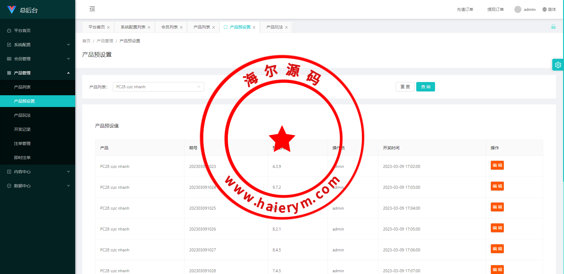The height and width of the screenshot is (274, 564).
Task: Close the 系统配置列表 tab
Action: pyautogui.click(x=149, y=27)
